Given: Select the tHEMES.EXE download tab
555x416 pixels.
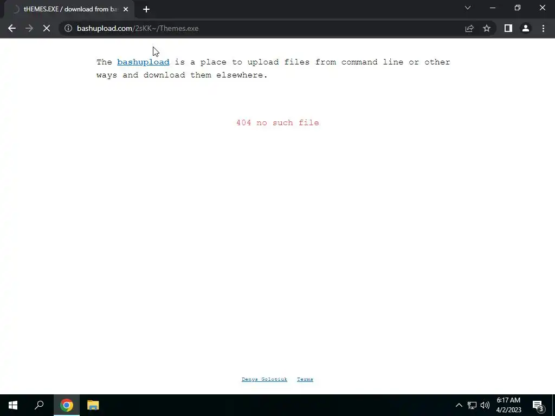Looking at the screenshot, I should tap(69, 9).
